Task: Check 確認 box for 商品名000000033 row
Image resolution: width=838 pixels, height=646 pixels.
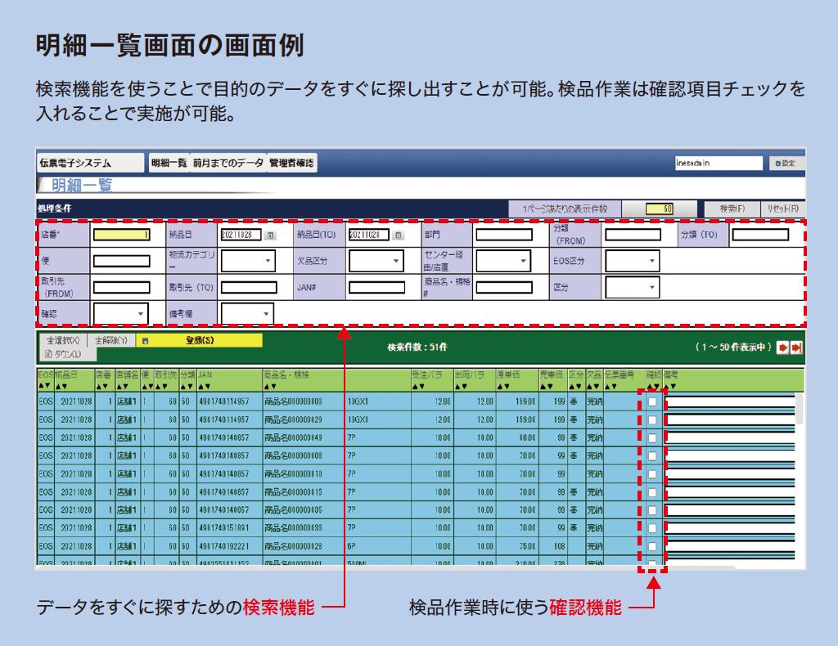Action: pos(652,528)
